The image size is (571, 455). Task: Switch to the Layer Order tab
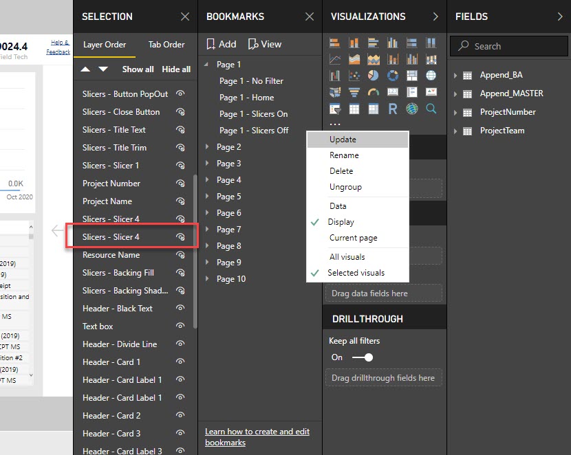click(x=105, y=45)
